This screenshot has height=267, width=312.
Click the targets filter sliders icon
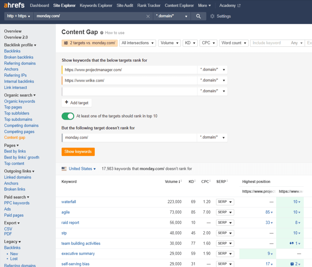[66, 43]
